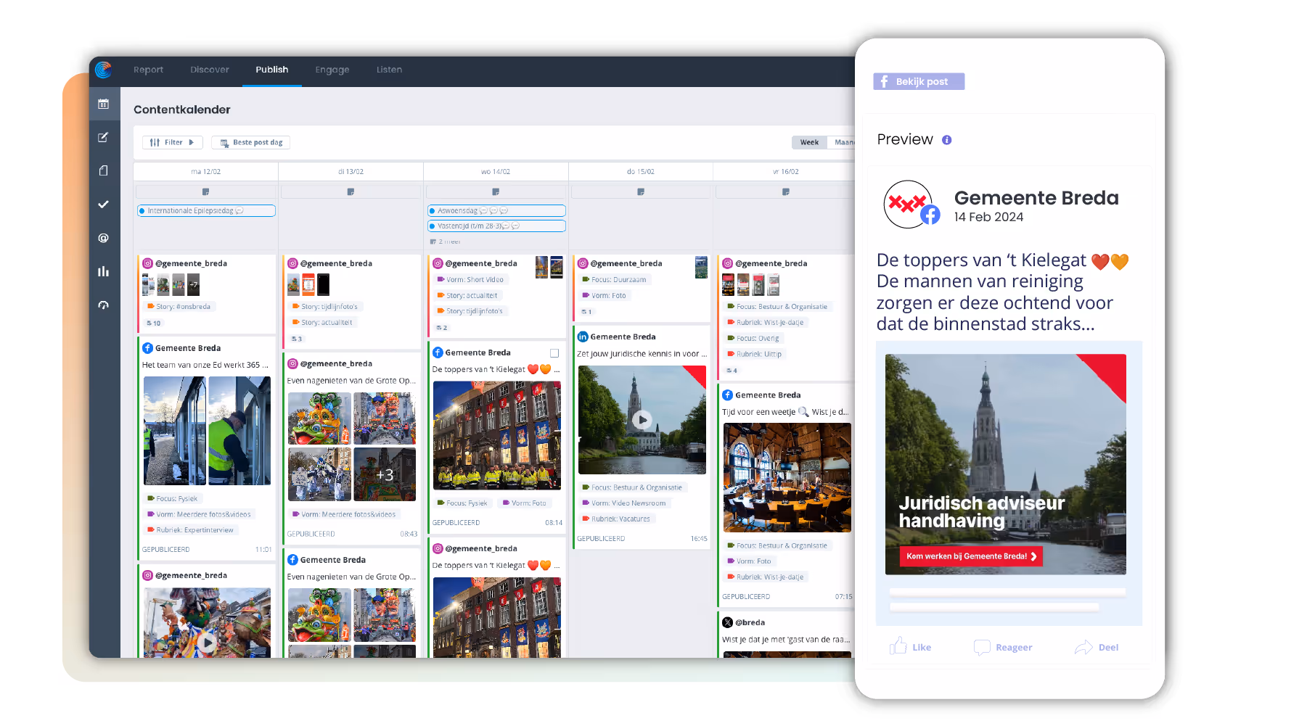1307x726 pixels.
Task: Click Reageer comment icon in the preview
Action: click(982, 648)
